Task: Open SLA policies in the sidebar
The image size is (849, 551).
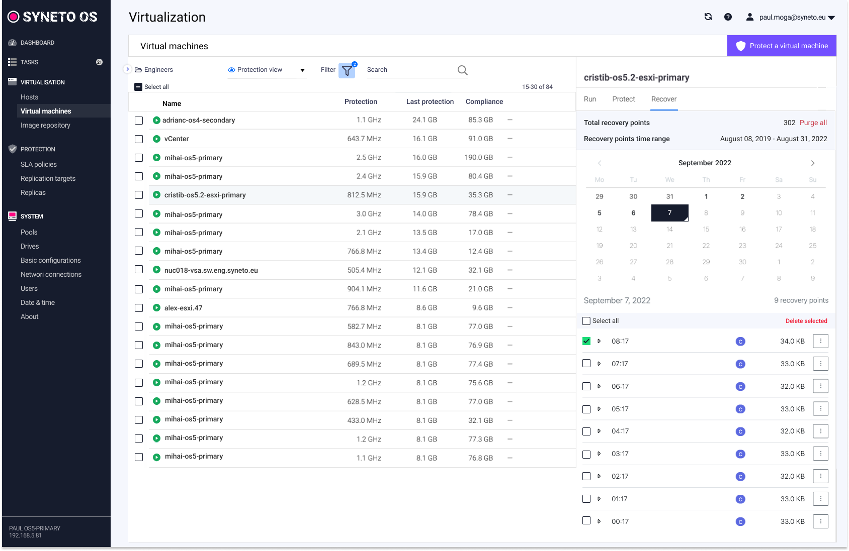Action: [x=39, y=165]
